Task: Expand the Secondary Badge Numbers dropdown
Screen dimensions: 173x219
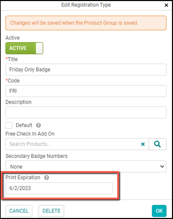Action: 86,167
